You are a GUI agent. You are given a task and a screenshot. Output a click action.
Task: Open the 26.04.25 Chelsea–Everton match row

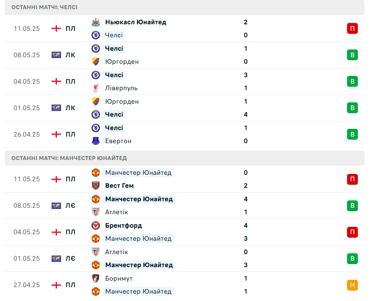pos(185,134)
